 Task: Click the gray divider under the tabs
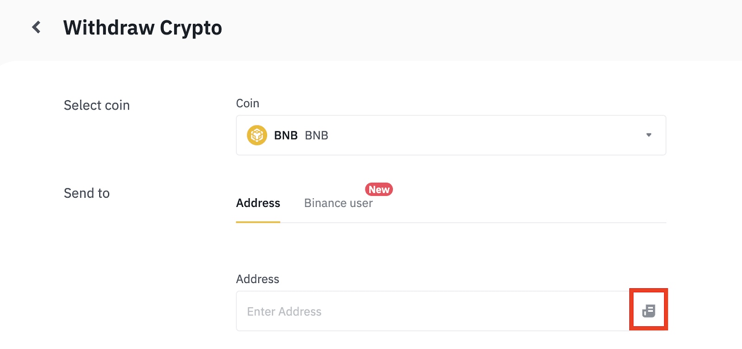(x=473, y=222)
